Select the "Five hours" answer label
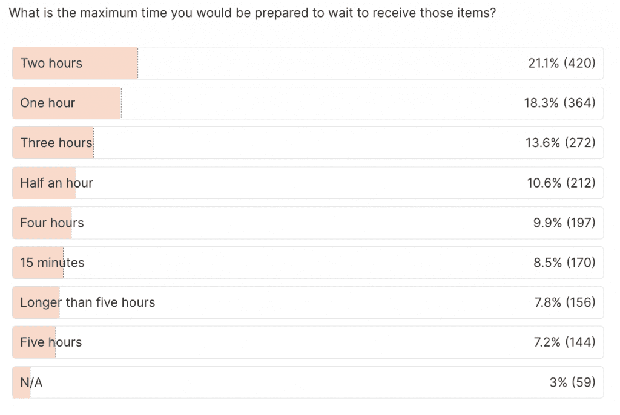The image size is (620, 415). point(51,342)
